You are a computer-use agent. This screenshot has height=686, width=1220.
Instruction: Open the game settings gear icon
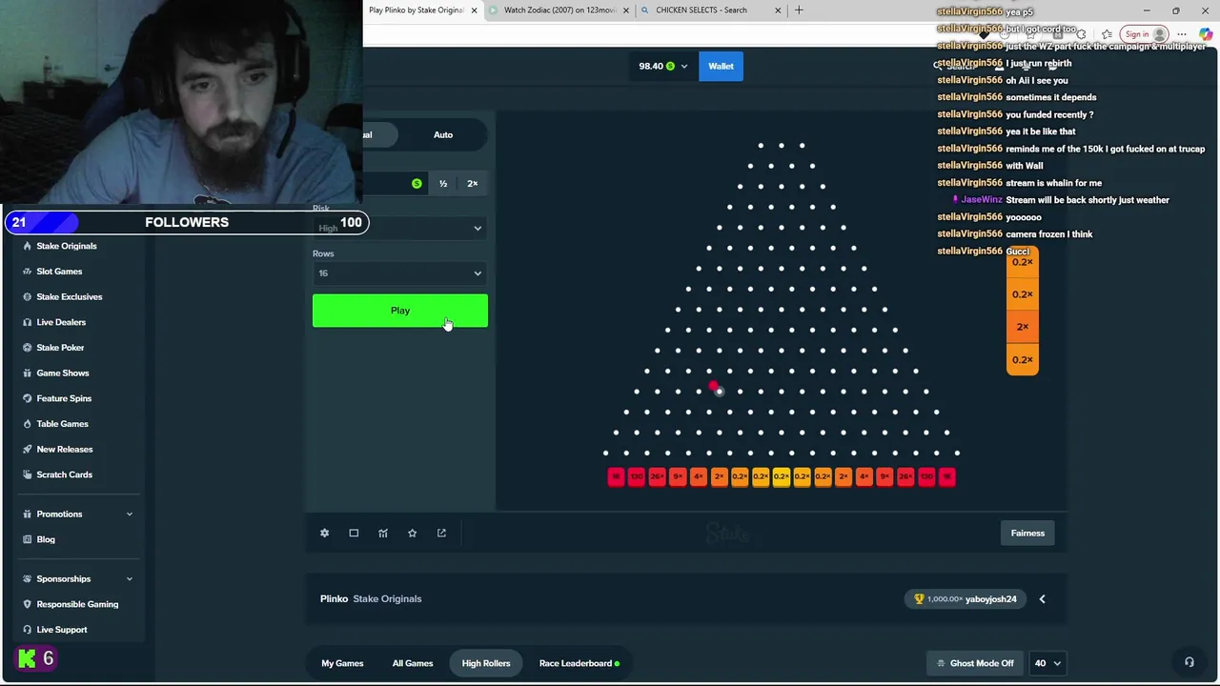pyautogui.click(x=324, y=533)
